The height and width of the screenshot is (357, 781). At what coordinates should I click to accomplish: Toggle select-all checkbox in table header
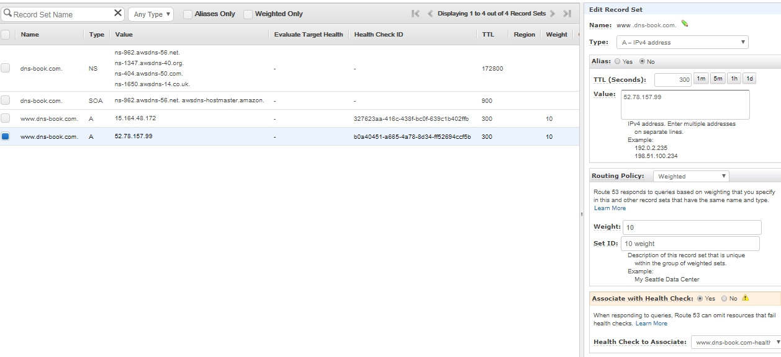(x=6, y=35)
